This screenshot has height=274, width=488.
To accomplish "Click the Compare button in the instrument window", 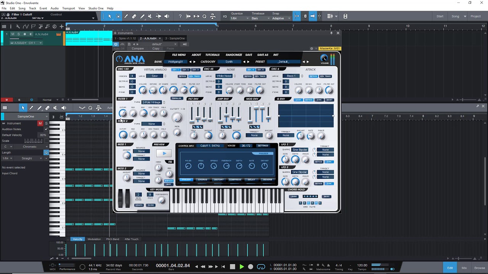I will [x=138, y=49].
